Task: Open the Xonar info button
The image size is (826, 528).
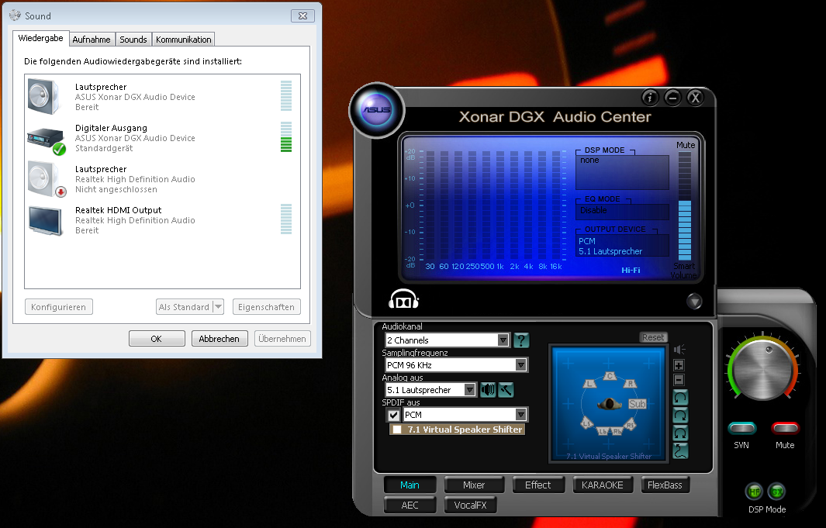Action: coord(650,98)
